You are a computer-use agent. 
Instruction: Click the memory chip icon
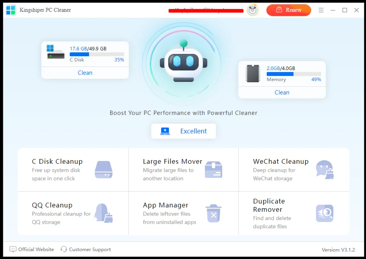(253, 74)
